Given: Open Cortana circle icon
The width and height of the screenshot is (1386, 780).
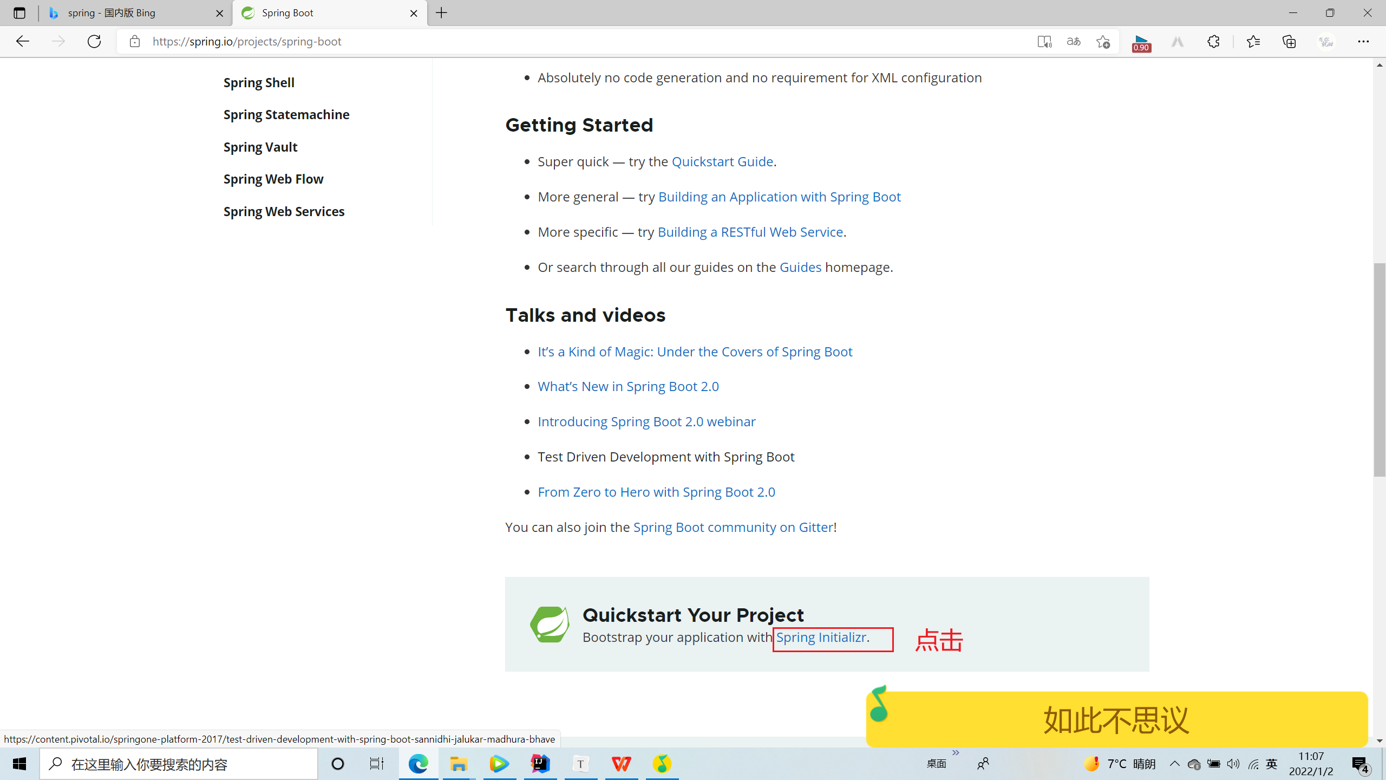Looking at the screenshot, I should (338, 764).
